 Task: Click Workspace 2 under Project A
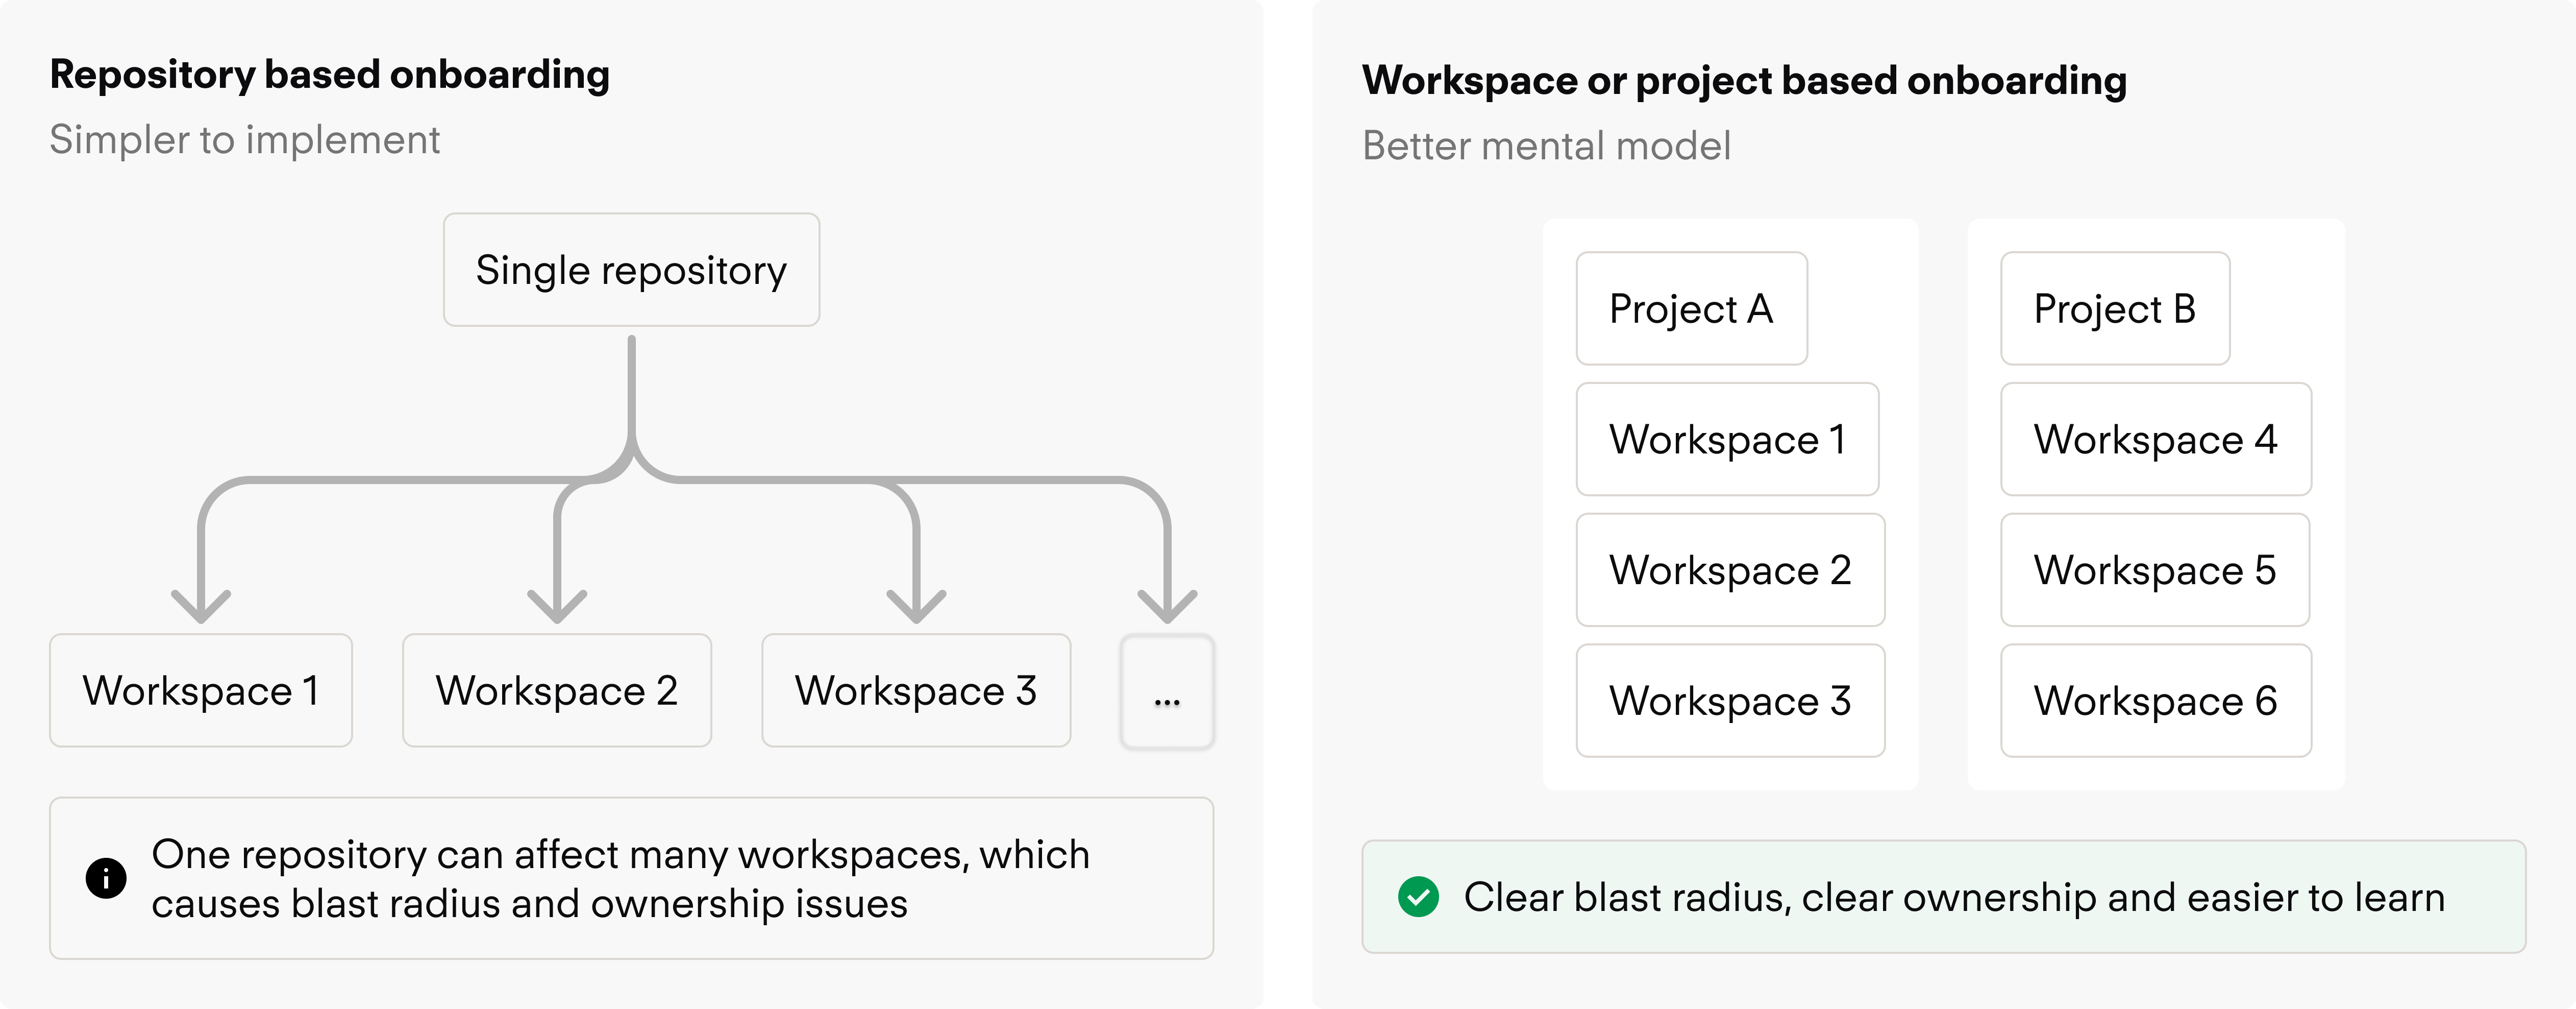point(1730,570)
